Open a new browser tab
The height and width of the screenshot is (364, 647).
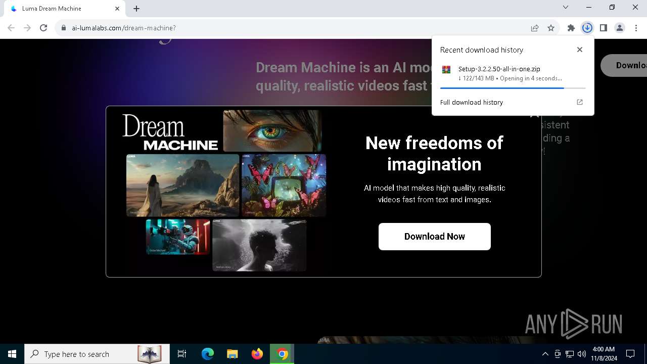[x=136, y=9]
